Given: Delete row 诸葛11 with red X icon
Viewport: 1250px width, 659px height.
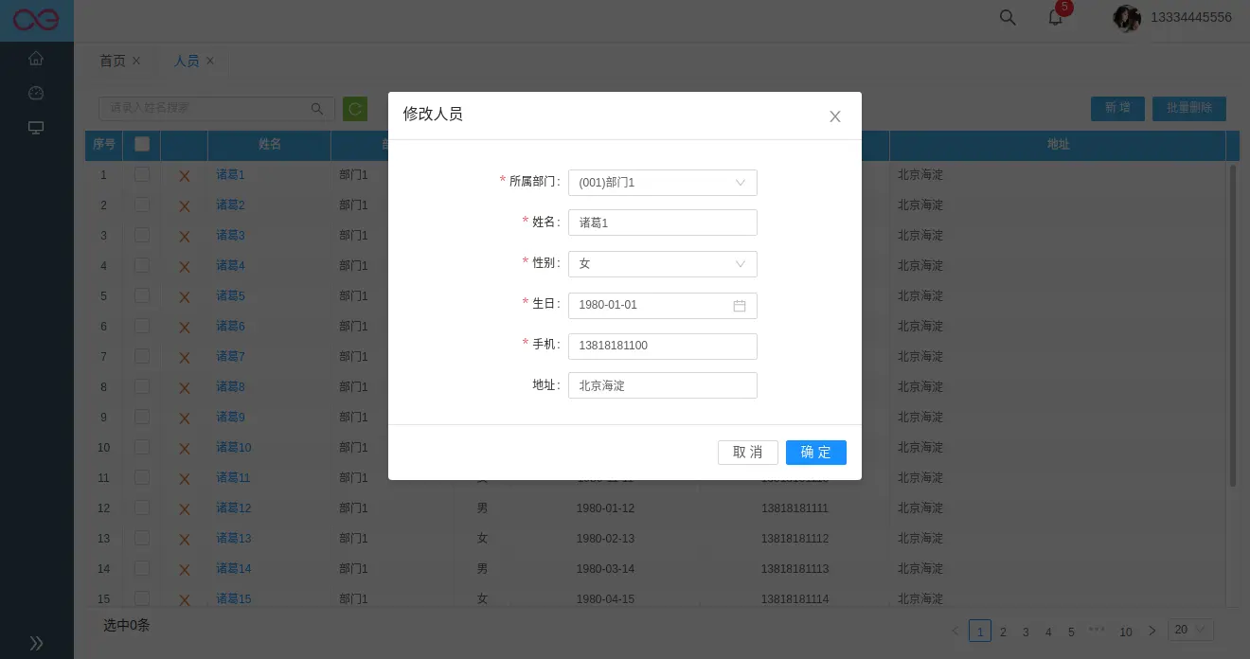Looking at the screenshot, I should point(185,479).
